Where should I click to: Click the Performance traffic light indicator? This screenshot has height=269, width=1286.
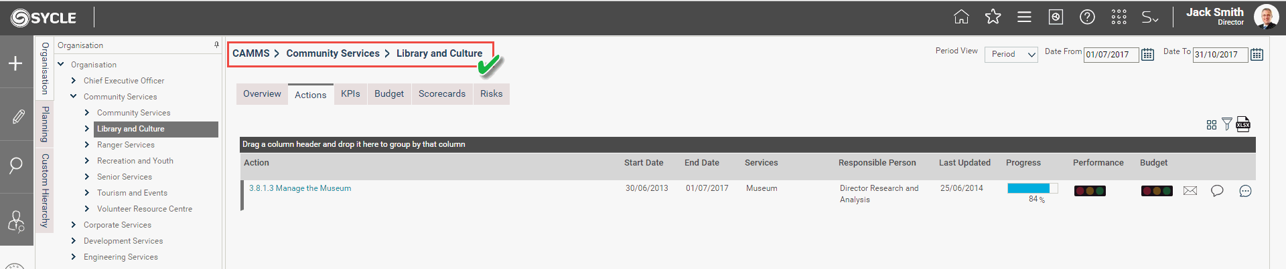click(x=1090, y=191)
